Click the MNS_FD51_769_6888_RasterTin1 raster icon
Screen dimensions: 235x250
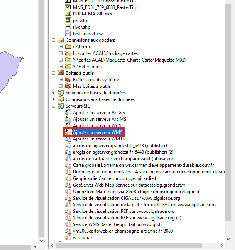point(68,7)
